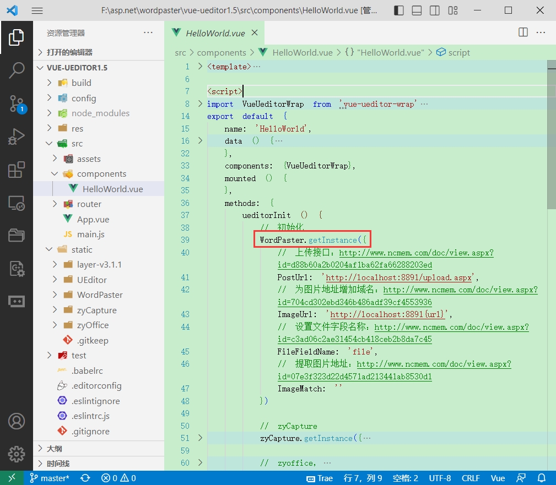Open the application hamburger menu

click(37, 10)
